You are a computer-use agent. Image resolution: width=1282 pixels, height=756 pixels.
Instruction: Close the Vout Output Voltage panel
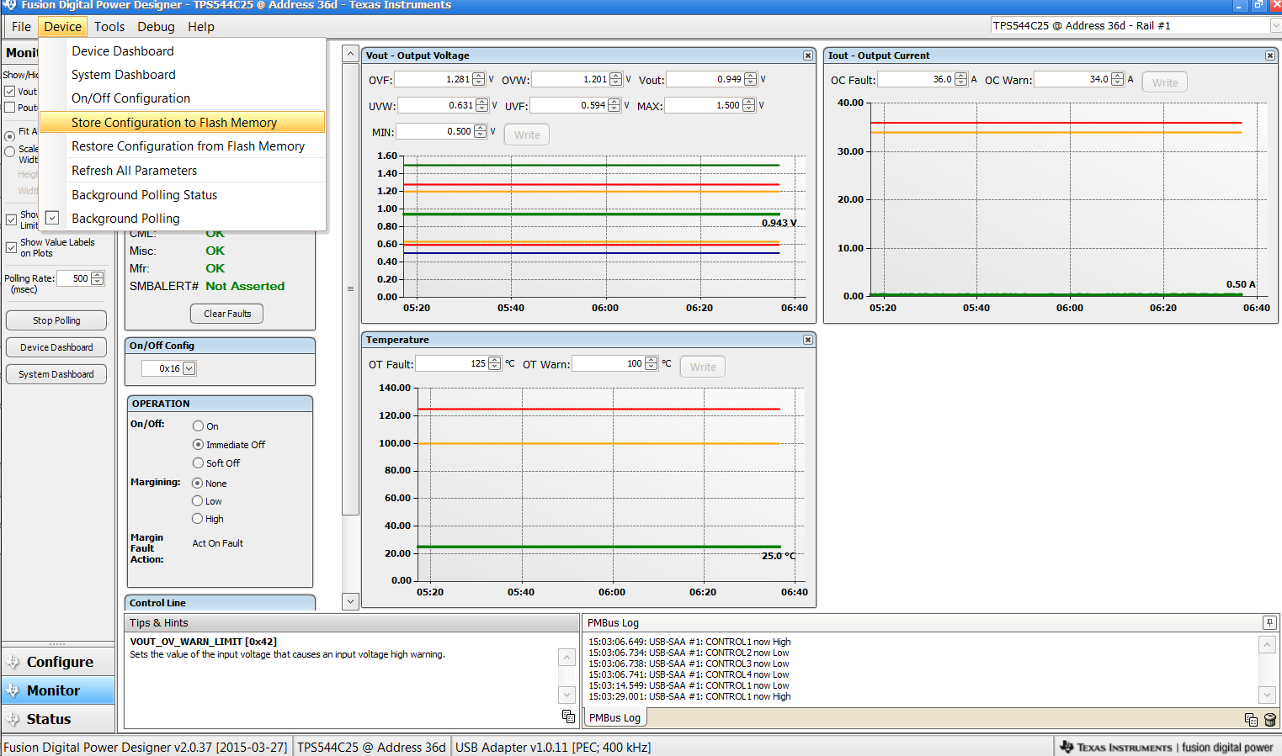807,56
